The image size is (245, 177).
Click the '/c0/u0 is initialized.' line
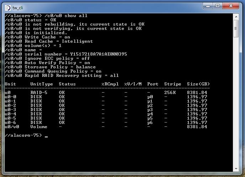tap(36, 33)
